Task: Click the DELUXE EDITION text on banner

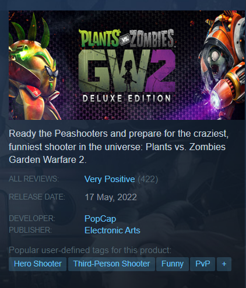Action: click(126, 98)
